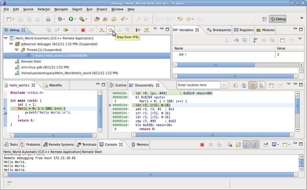Terminate the debug session with red stop icon
Image resolution: width=307 pixels, height=190 pixels.
(83, 30)
